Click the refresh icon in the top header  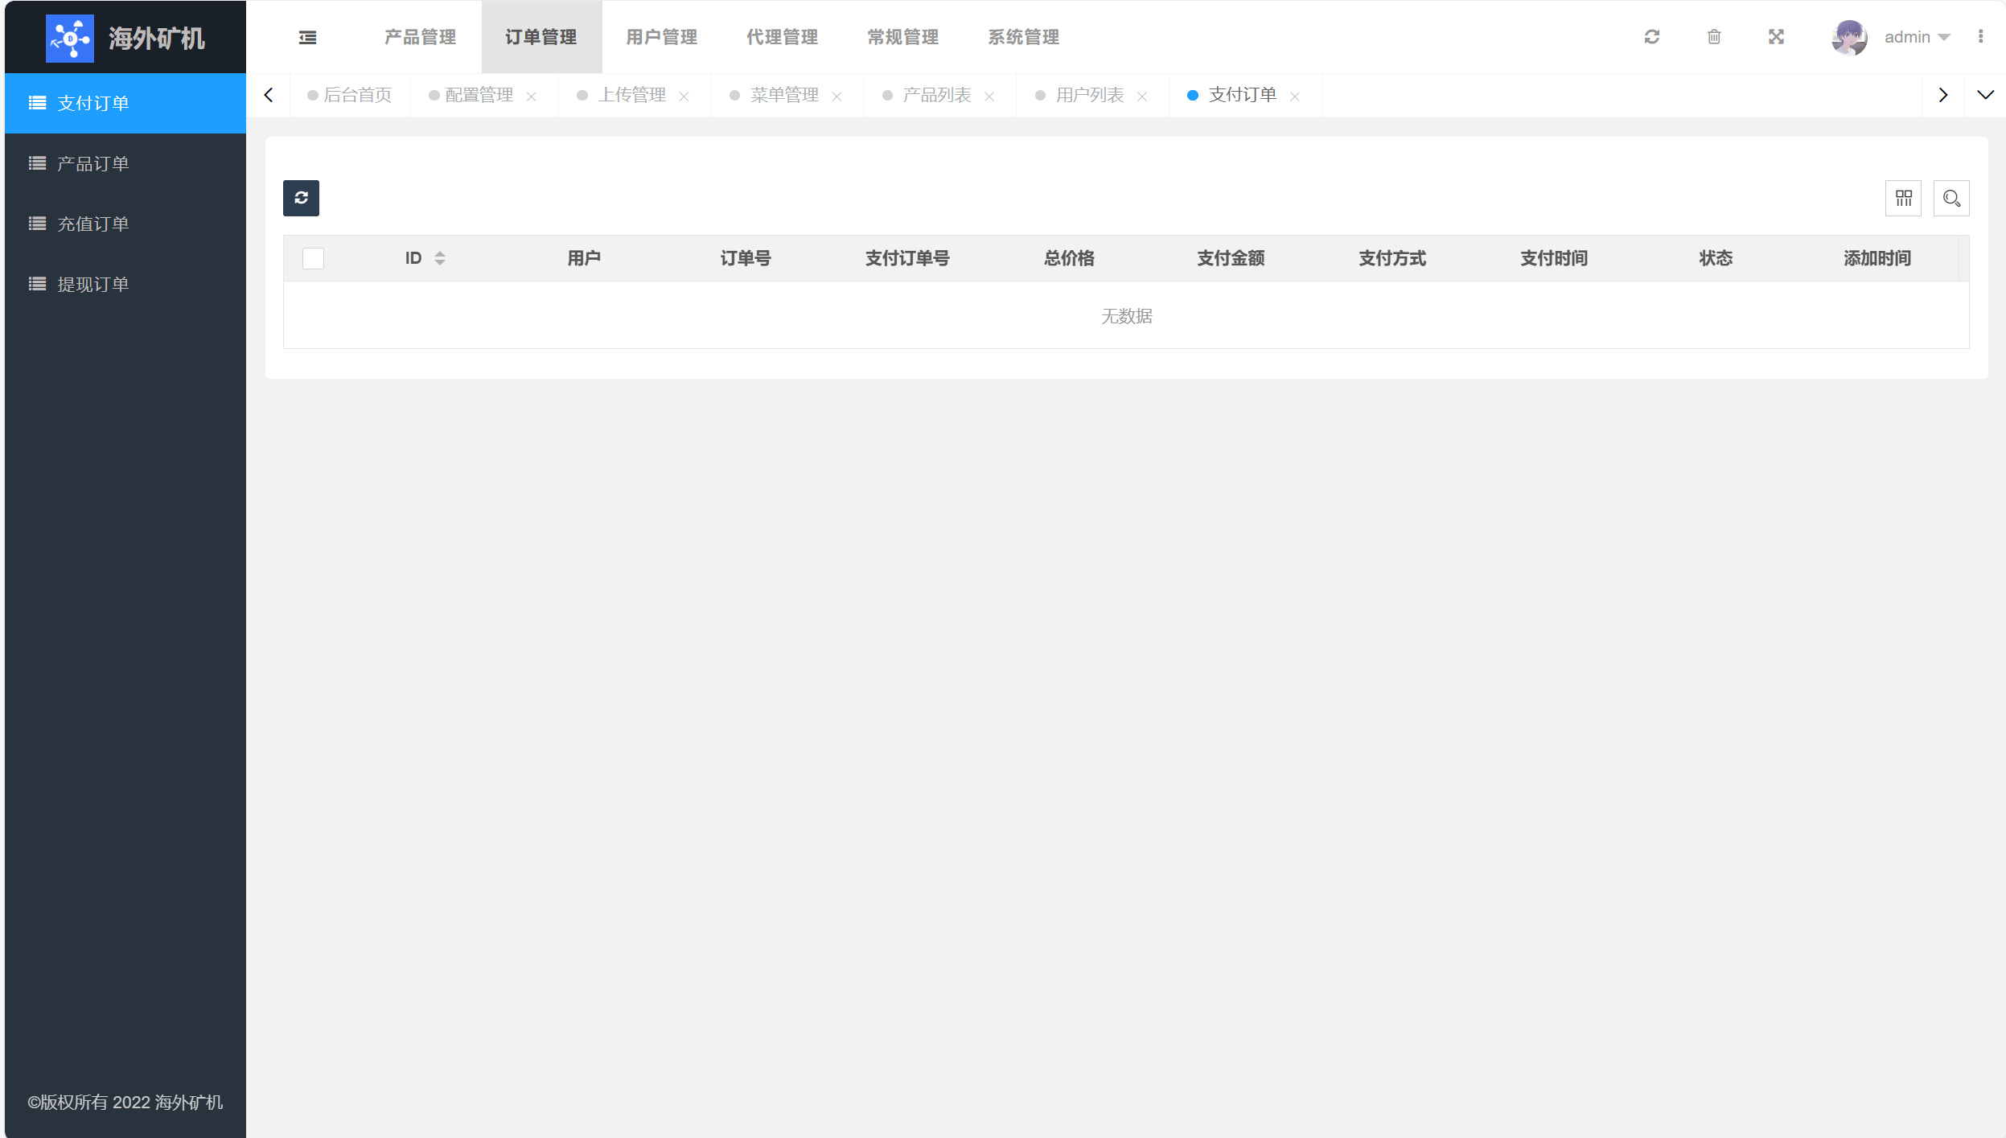point(1652,37)
